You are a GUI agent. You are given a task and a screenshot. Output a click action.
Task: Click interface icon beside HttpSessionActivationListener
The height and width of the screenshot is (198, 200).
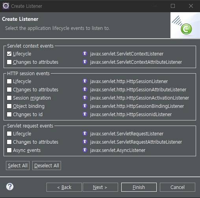point(85,98)
